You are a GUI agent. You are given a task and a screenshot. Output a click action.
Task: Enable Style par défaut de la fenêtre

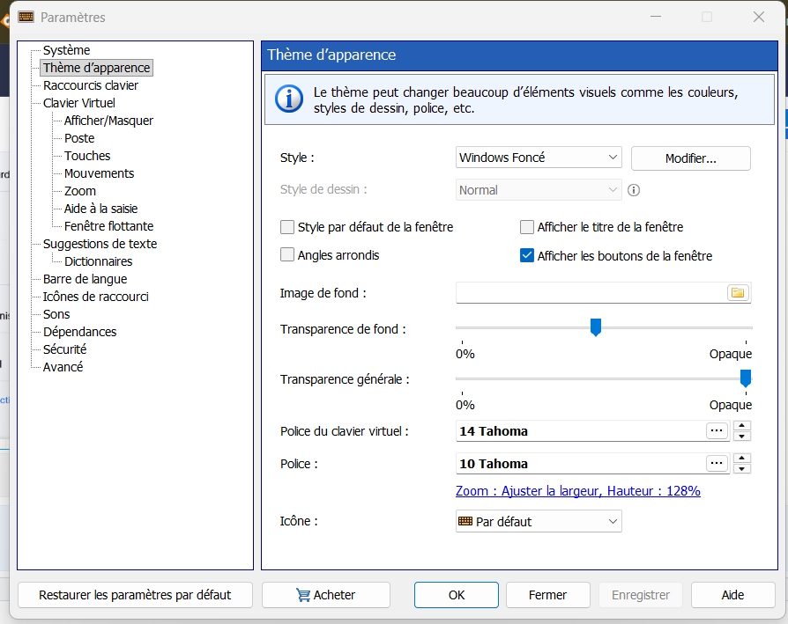point(287,227)
